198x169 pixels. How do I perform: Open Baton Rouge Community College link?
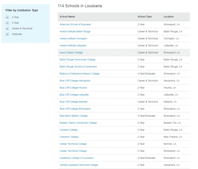click(77, 60)
